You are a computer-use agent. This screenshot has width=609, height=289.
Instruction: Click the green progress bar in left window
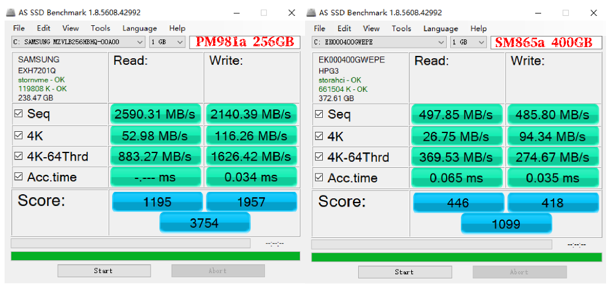tap(155, 256)
